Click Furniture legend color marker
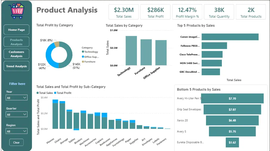This screenshot has height=151, width=270. (83, 62)
